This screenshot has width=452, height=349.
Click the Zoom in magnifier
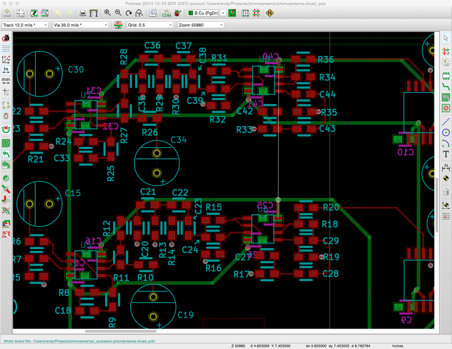click(108, 13)
